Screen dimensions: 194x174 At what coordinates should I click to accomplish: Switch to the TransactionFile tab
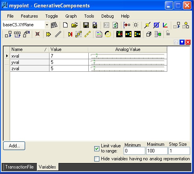coord(19,167)
